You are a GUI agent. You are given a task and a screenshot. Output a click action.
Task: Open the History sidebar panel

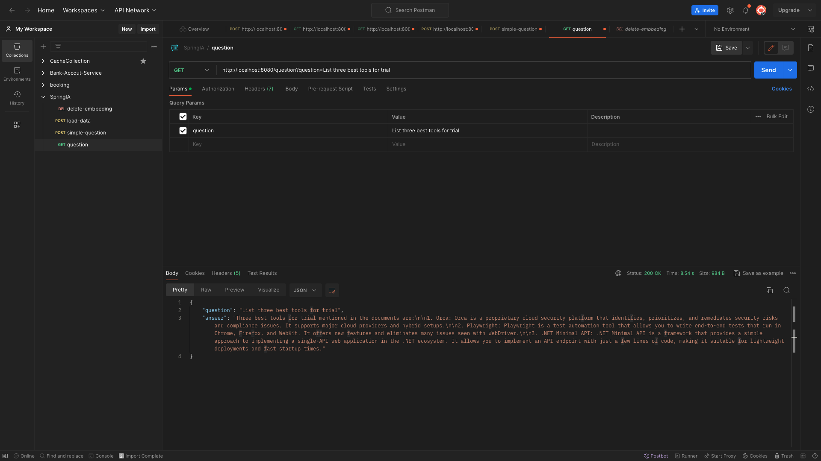pyautogui.click(x=17, y=98)
